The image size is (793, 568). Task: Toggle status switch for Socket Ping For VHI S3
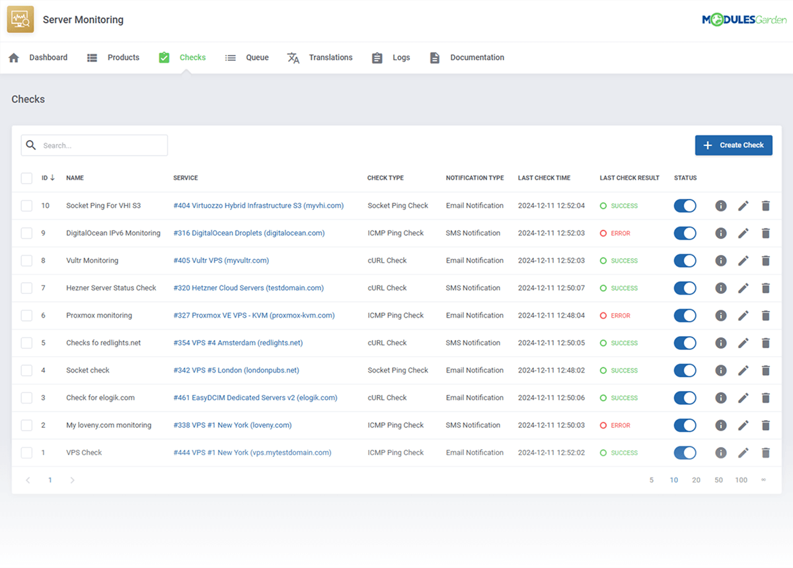pyautogui.click(x=685, y=206)
